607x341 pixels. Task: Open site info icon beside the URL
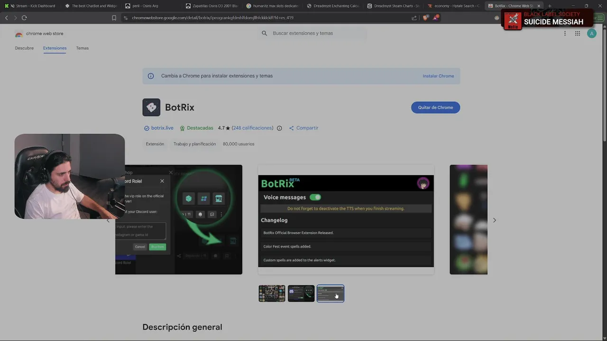pos(125,18)
